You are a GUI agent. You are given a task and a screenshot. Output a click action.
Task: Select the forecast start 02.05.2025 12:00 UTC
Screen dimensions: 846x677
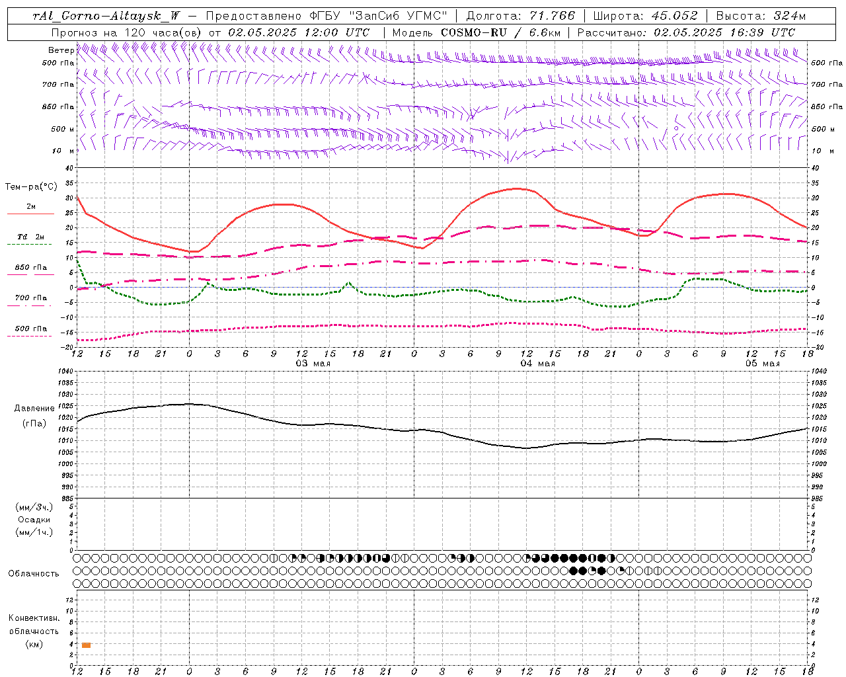(299, 32)
